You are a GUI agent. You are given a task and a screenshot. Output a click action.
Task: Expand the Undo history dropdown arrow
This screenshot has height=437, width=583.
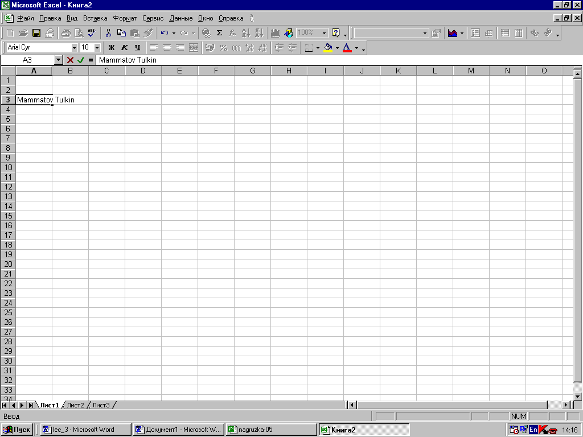click(174, 33)
